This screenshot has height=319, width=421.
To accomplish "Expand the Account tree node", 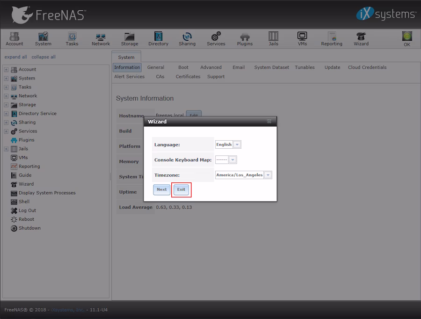I will 6,69.
